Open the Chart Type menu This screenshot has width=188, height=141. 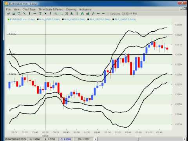pos(29,9)
